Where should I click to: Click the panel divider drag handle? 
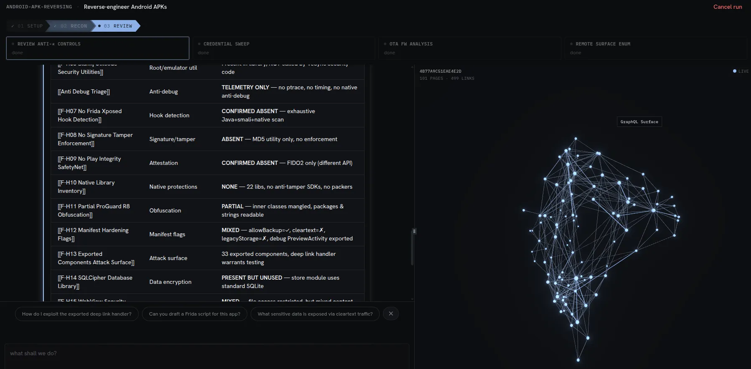[x=414, y=231]
